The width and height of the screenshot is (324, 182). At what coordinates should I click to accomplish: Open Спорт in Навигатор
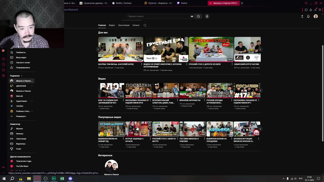point(19,149)
